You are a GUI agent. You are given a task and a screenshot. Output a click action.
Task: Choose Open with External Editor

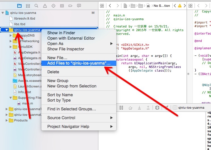coord(79,38)
